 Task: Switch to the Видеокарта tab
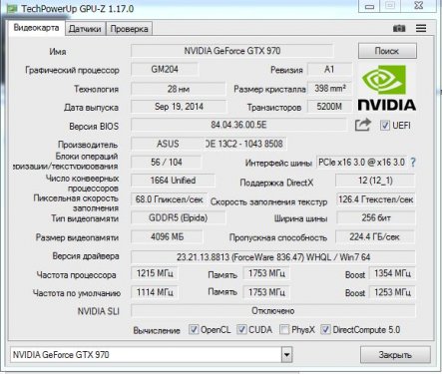36,28
